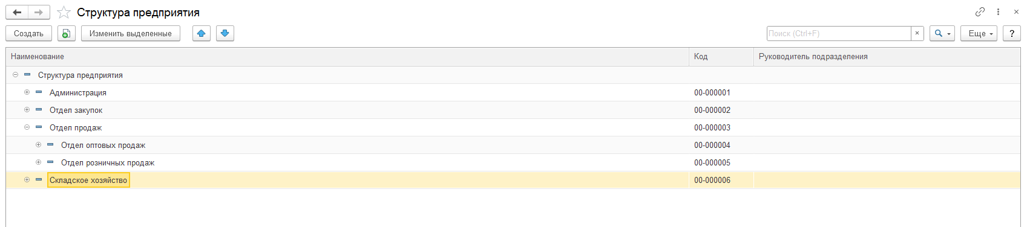This screenshot has width=1027, height=227.
Task: Clear search field with x button
Action: point(917,34)
